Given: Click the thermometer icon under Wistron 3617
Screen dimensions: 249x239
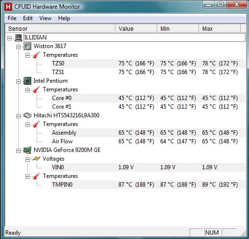Looking at the screenshot, I should (37, 55).
